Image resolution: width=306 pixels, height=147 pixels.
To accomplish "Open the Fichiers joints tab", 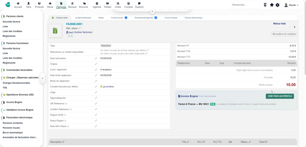I will click(x=119, y=18).
